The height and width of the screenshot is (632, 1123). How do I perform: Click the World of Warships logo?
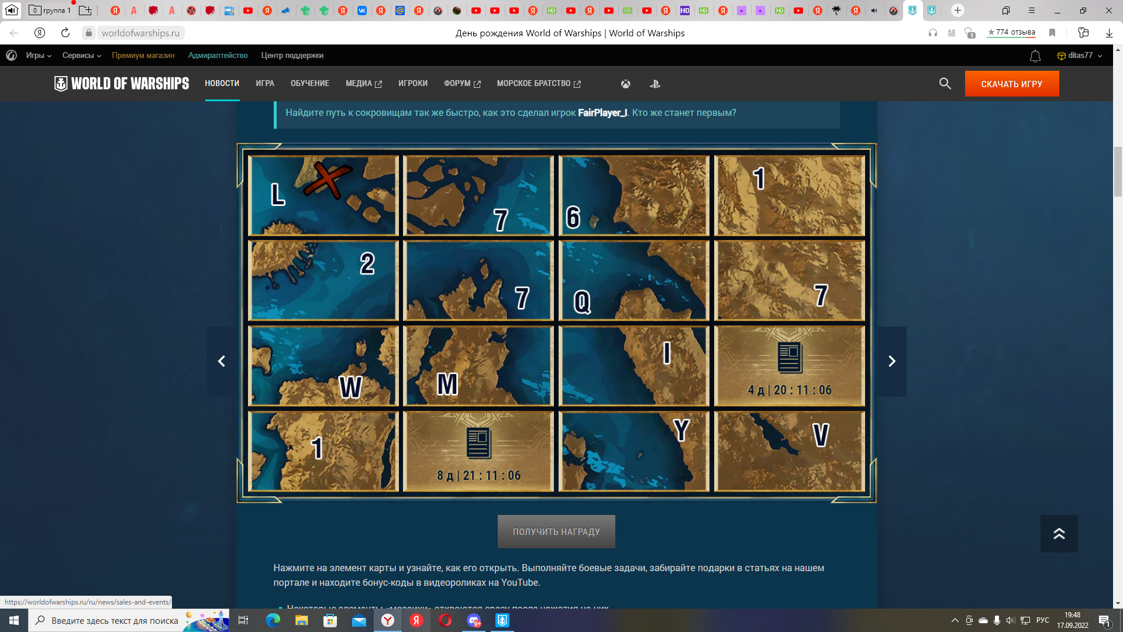[x=122, y=84]
